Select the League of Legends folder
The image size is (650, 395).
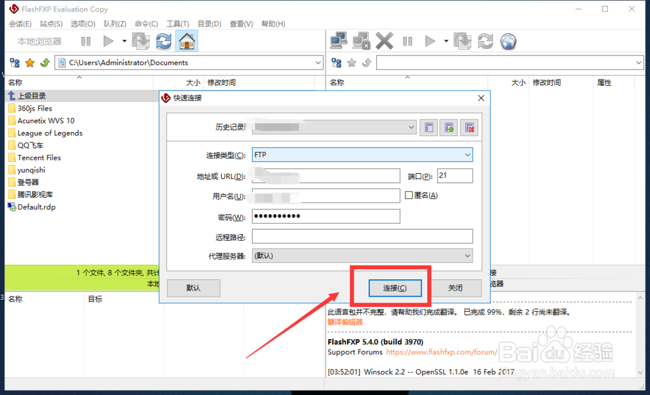(x=50, y=133)
